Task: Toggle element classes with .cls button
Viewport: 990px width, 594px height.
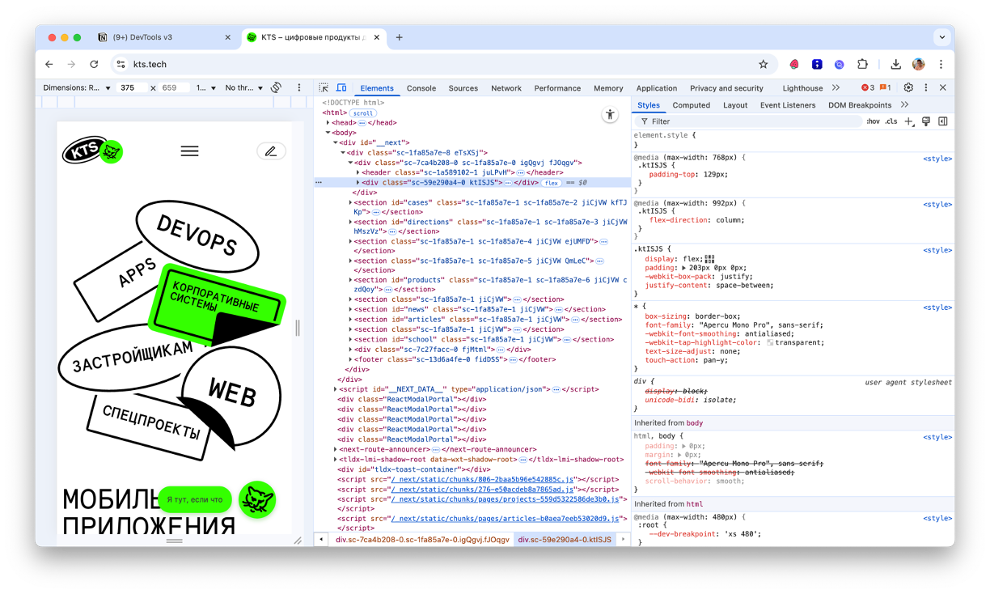Action: [891, 121]
